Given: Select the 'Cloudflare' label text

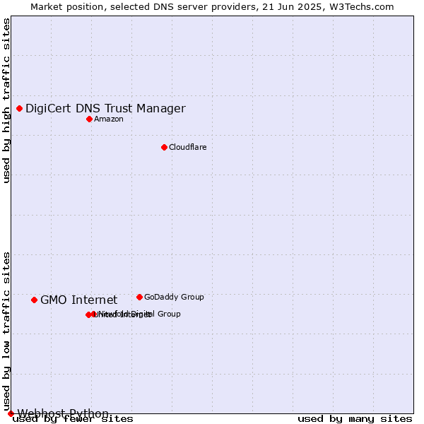Looking at the screenshot, I should 188,147.
